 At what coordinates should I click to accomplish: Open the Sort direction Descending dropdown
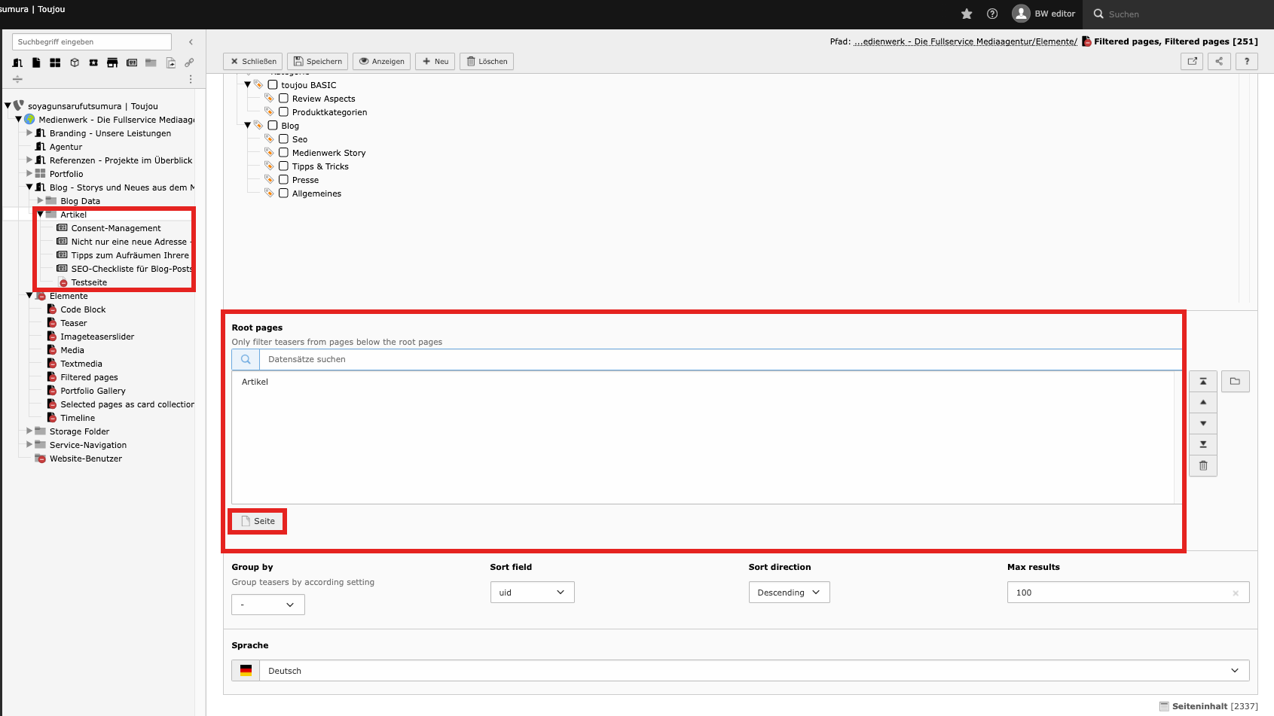789,593
